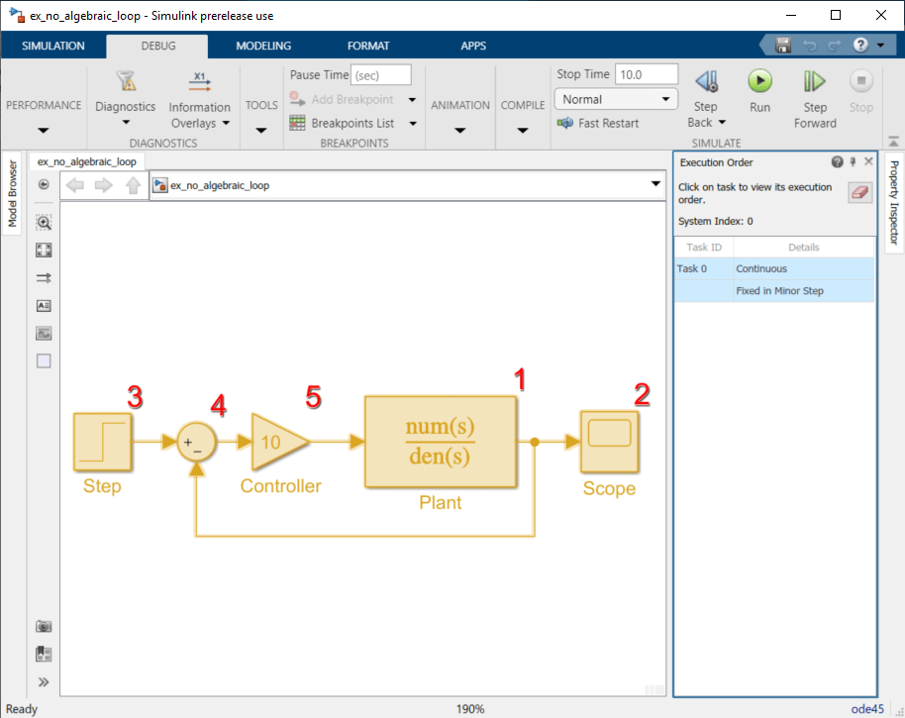905x718 pixels.
Task: Click the Stop Time input field
Action: pos(647,74)
